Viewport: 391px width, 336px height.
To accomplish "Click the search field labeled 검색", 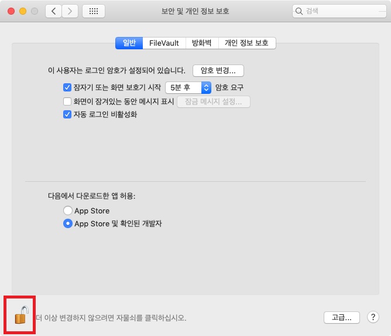I will (339, 11).
